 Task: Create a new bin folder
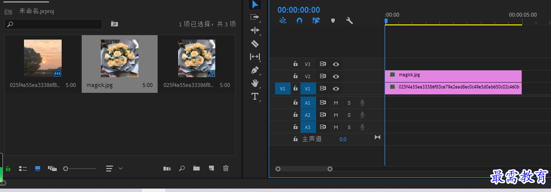pyautogui.click(x=196, y=169)
